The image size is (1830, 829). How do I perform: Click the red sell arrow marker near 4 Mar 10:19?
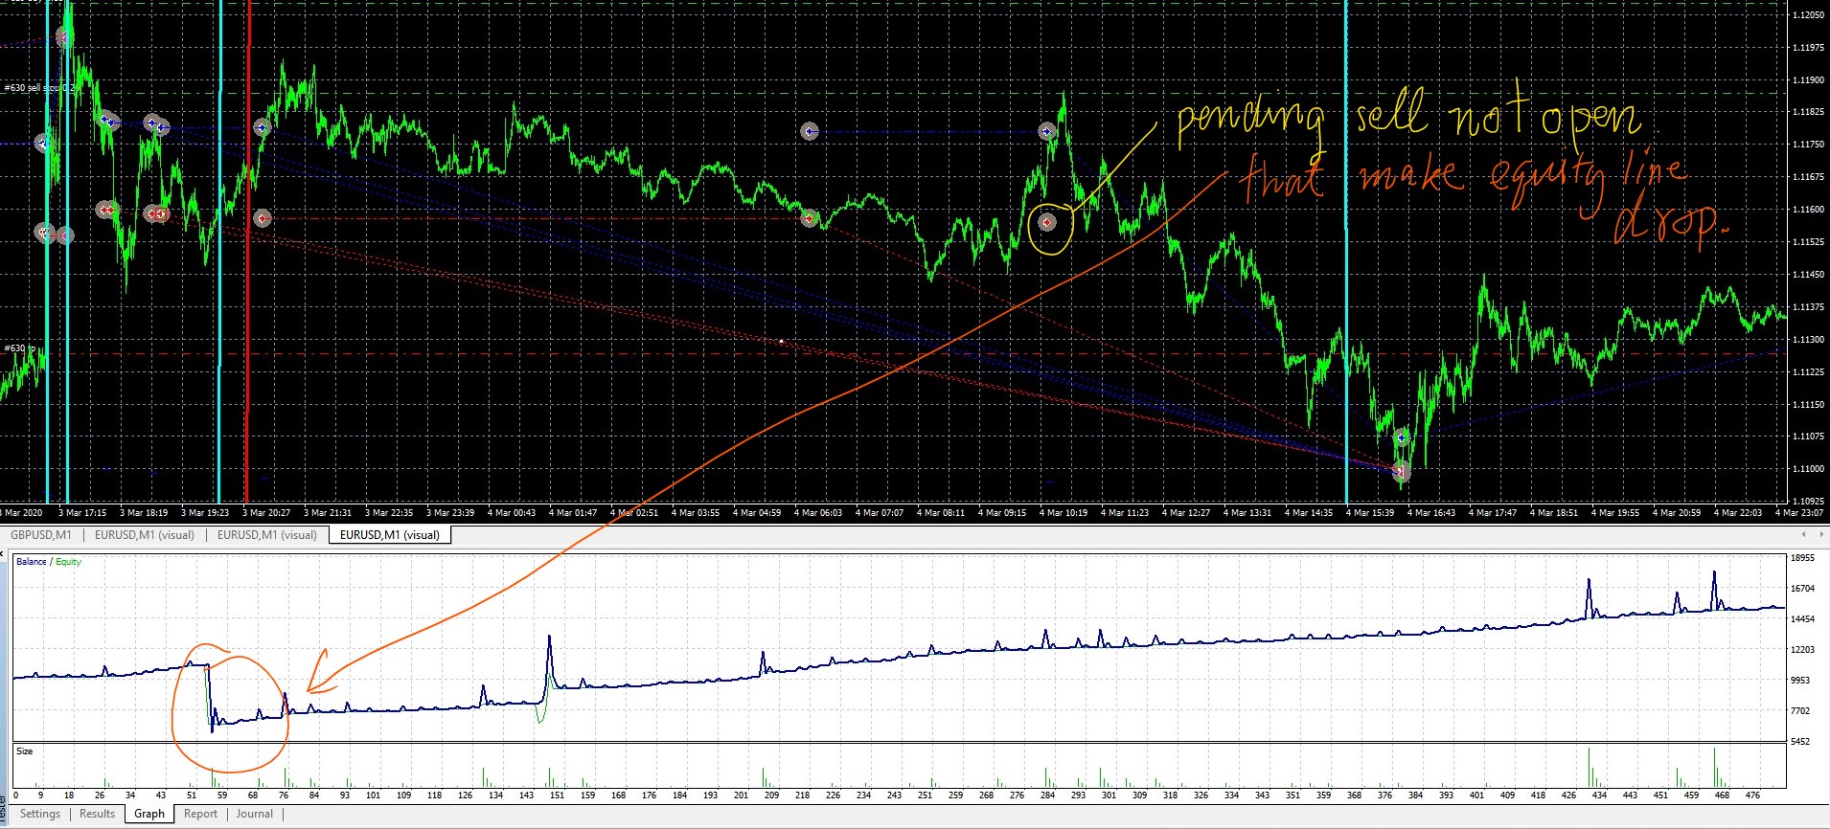pyautogui.click(x=1047, y=222)
